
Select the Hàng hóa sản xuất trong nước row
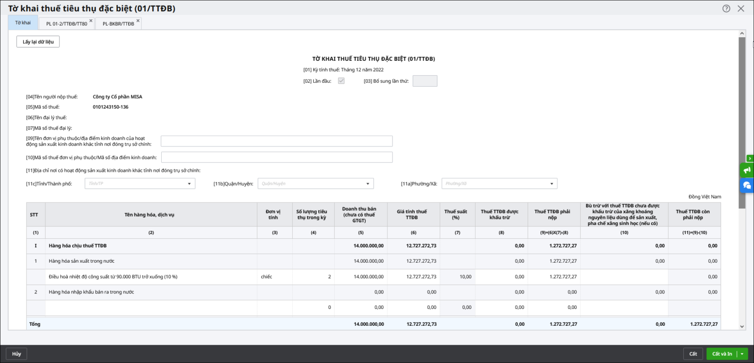click(374, 261)
